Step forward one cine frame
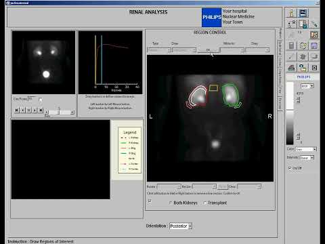 [35, 110]
